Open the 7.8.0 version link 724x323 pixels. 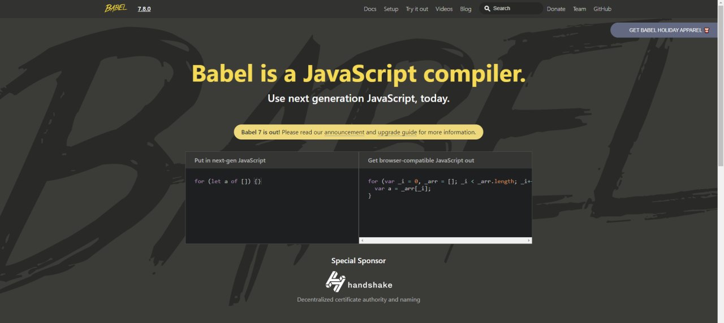pyautogui.click(x=144, y=9)
